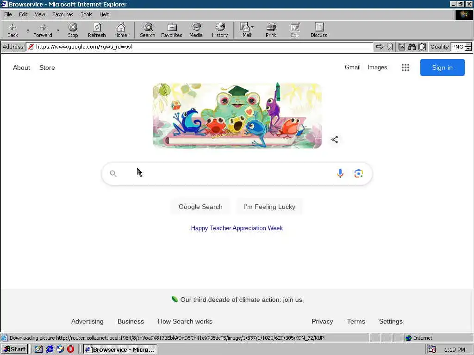Open the Advertising footer link
The width and height of the screenshot is (474, 355).
pos(87,321)
